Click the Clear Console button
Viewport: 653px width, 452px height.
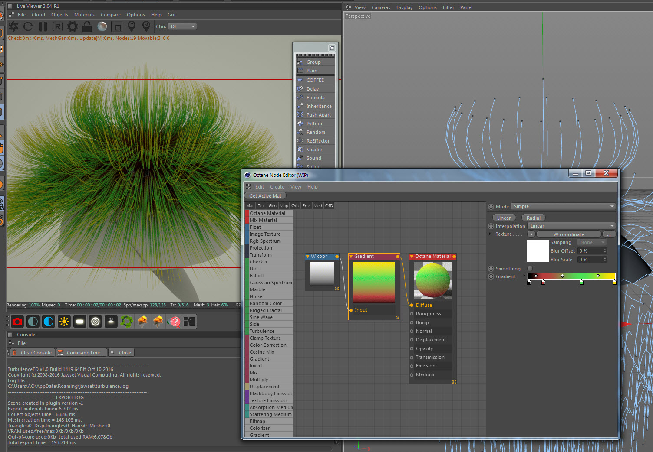click(33, 353)
